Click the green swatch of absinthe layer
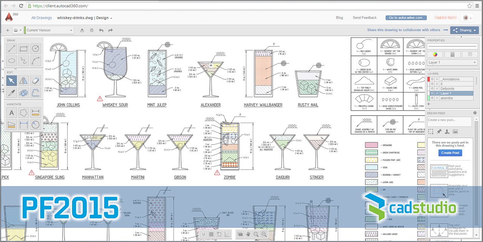483x242 pixels. (429, 98)
